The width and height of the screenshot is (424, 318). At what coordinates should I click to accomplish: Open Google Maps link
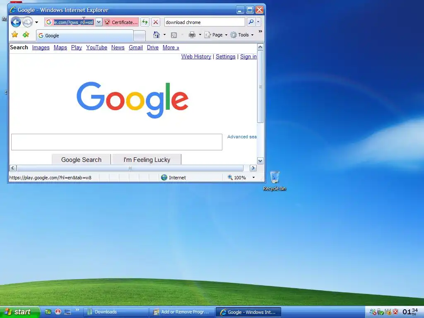(60, 47)
